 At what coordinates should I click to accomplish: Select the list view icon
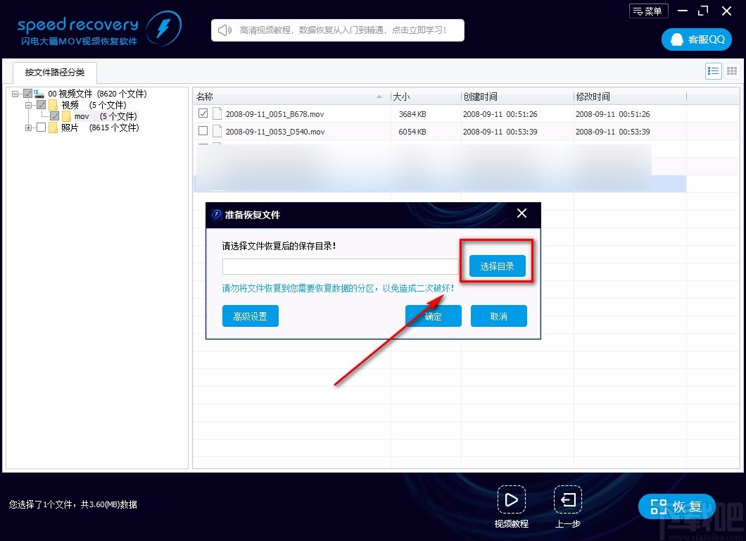[713, 70]
